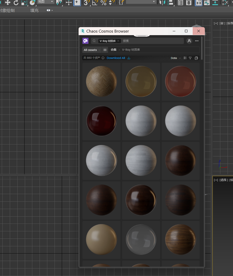The width and height of the screenshot is (233, 276).
Task: Toggle the filter funnel in Cosmos Browser
Action: pos(190,58)
